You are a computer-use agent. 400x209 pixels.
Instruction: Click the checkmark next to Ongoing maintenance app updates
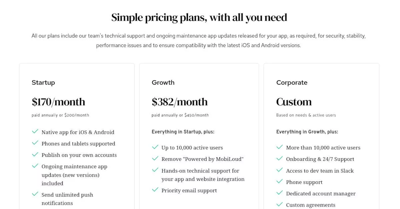pyautogui.click(x=35, y=166)
